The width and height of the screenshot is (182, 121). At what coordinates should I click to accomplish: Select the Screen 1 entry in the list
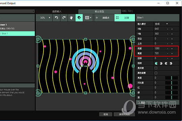coord(18,27)
